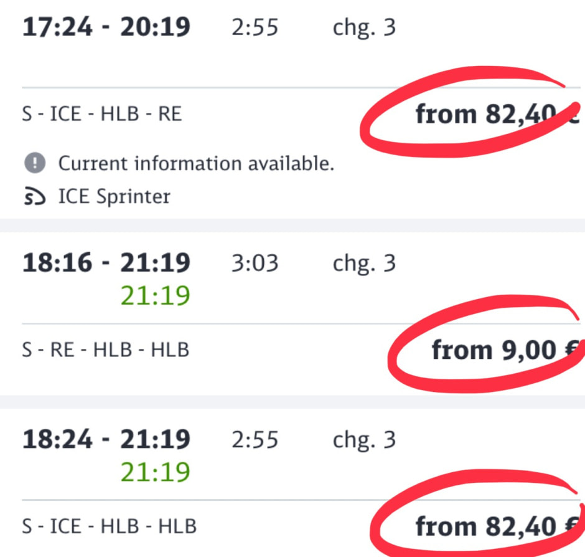Click green real-time arrival under the 18:16 connection
This screenshot has width=585, height=557.
tap(155, 296)
